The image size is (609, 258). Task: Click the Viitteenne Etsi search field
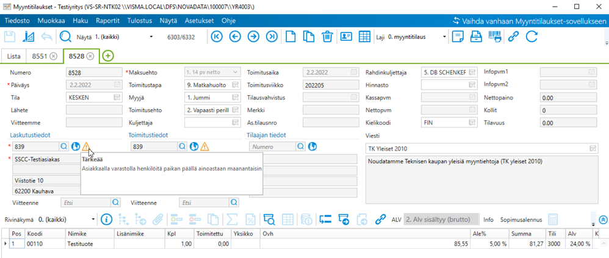[85, 202]
